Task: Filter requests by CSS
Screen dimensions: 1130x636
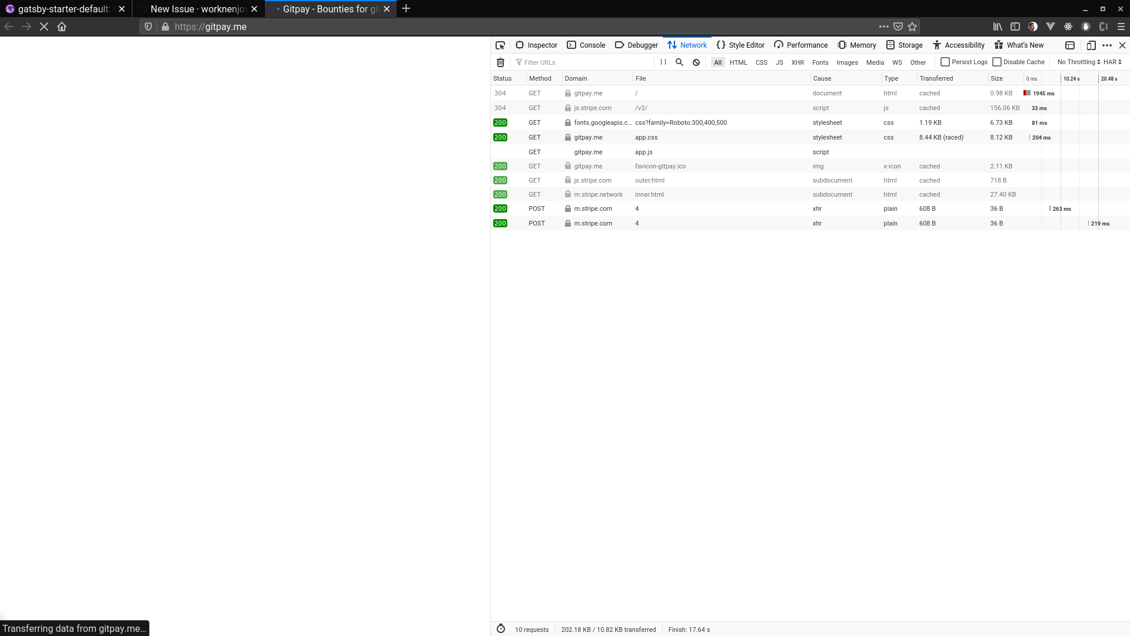Action: tap(761, 62)
